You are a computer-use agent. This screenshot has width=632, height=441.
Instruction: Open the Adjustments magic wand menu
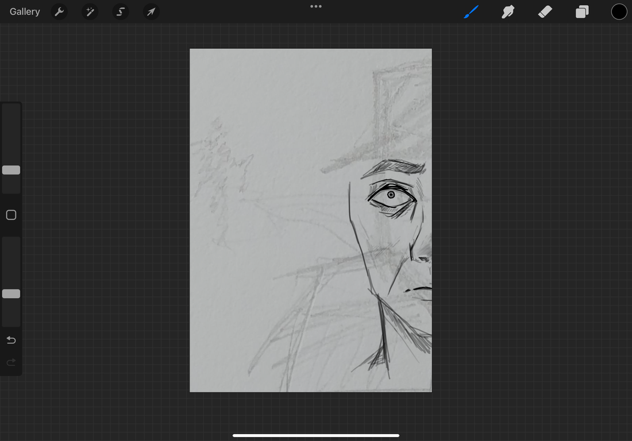(x=90, y=11)
